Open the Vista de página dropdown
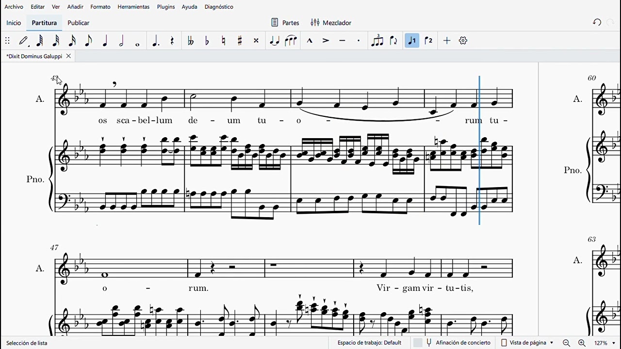Image resolution: width=621 pixels, height=349 pixels. click(527, 343)
